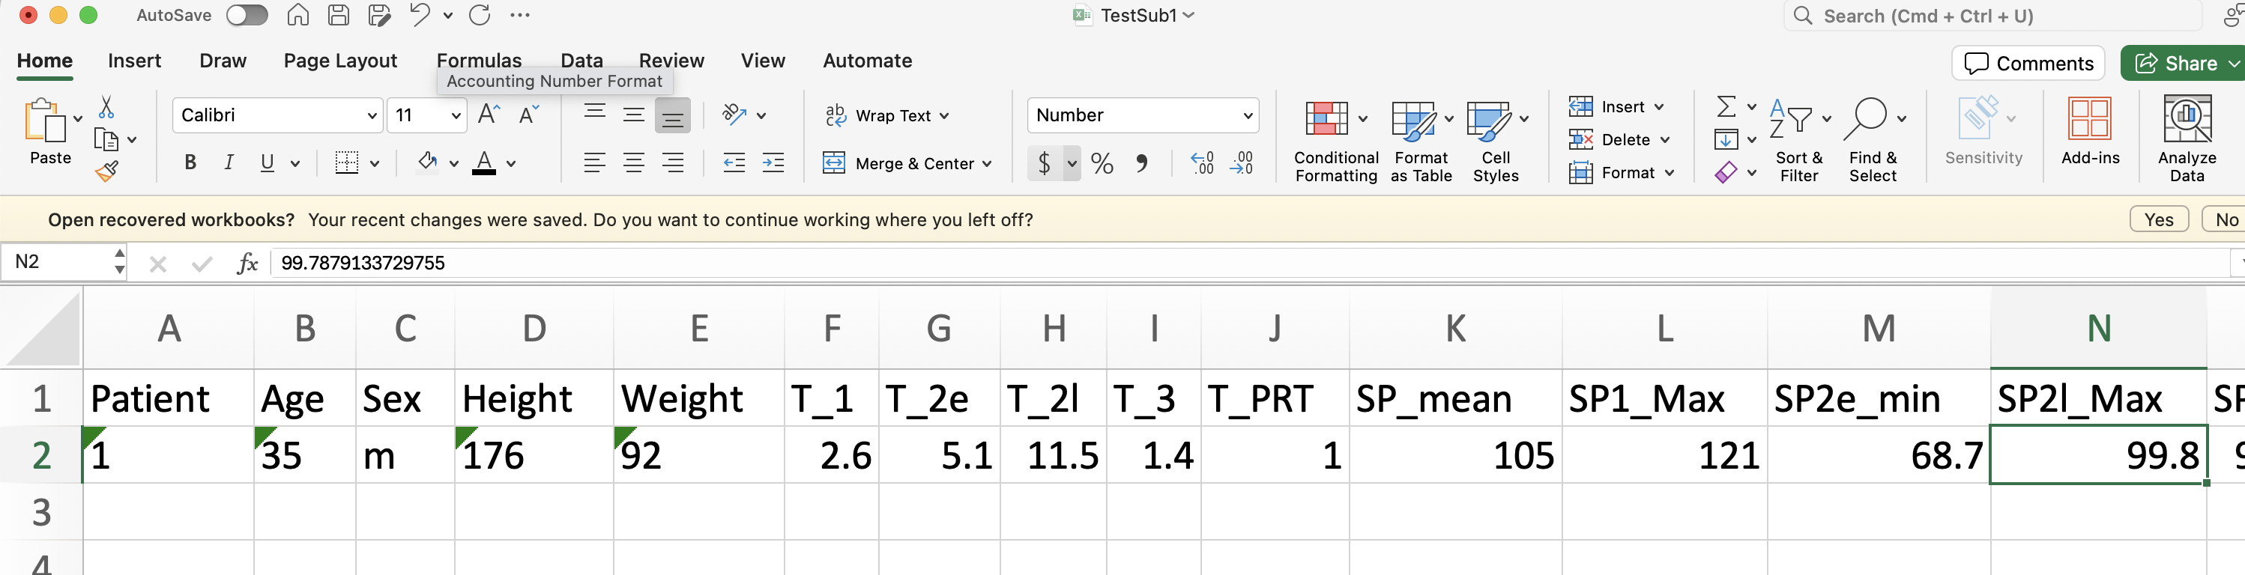Click the Cut scissors icon

(x=106, y=107)
